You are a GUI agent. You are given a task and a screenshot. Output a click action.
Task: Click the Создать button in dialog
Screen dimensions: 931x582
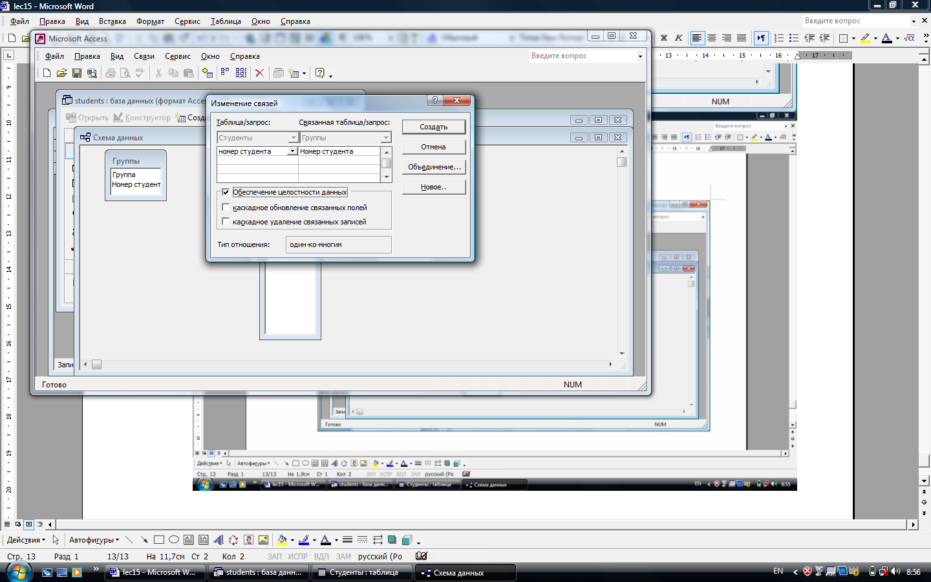[434, 127]
